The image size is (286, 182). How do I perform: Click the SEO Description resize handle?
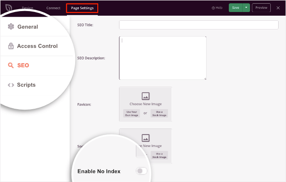205,78
